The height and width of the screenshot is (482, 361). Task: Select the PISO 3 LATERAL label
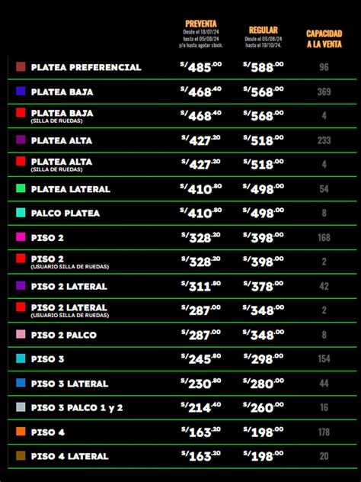pyautogui.click(x=69, y=384)
